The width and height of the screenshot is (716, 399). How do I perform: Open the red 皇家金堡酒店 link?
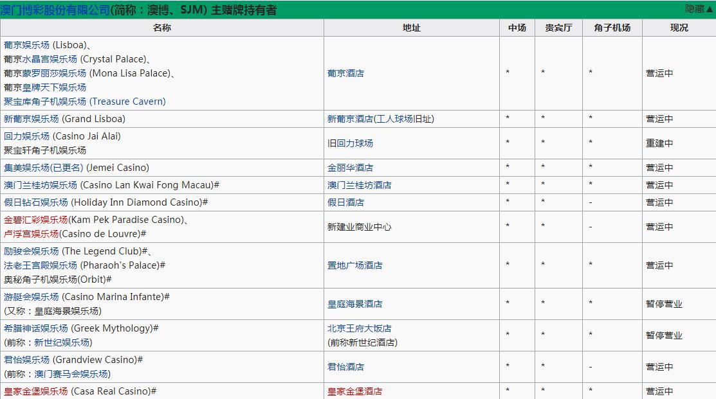(x=355, y=391)
